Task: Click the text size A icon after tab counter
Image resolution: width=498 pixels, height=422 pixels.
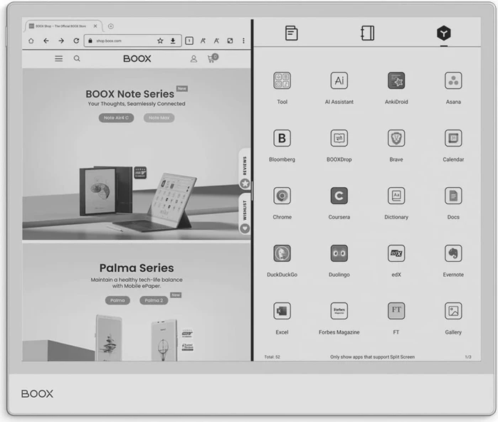Action: tap(203, 41)
